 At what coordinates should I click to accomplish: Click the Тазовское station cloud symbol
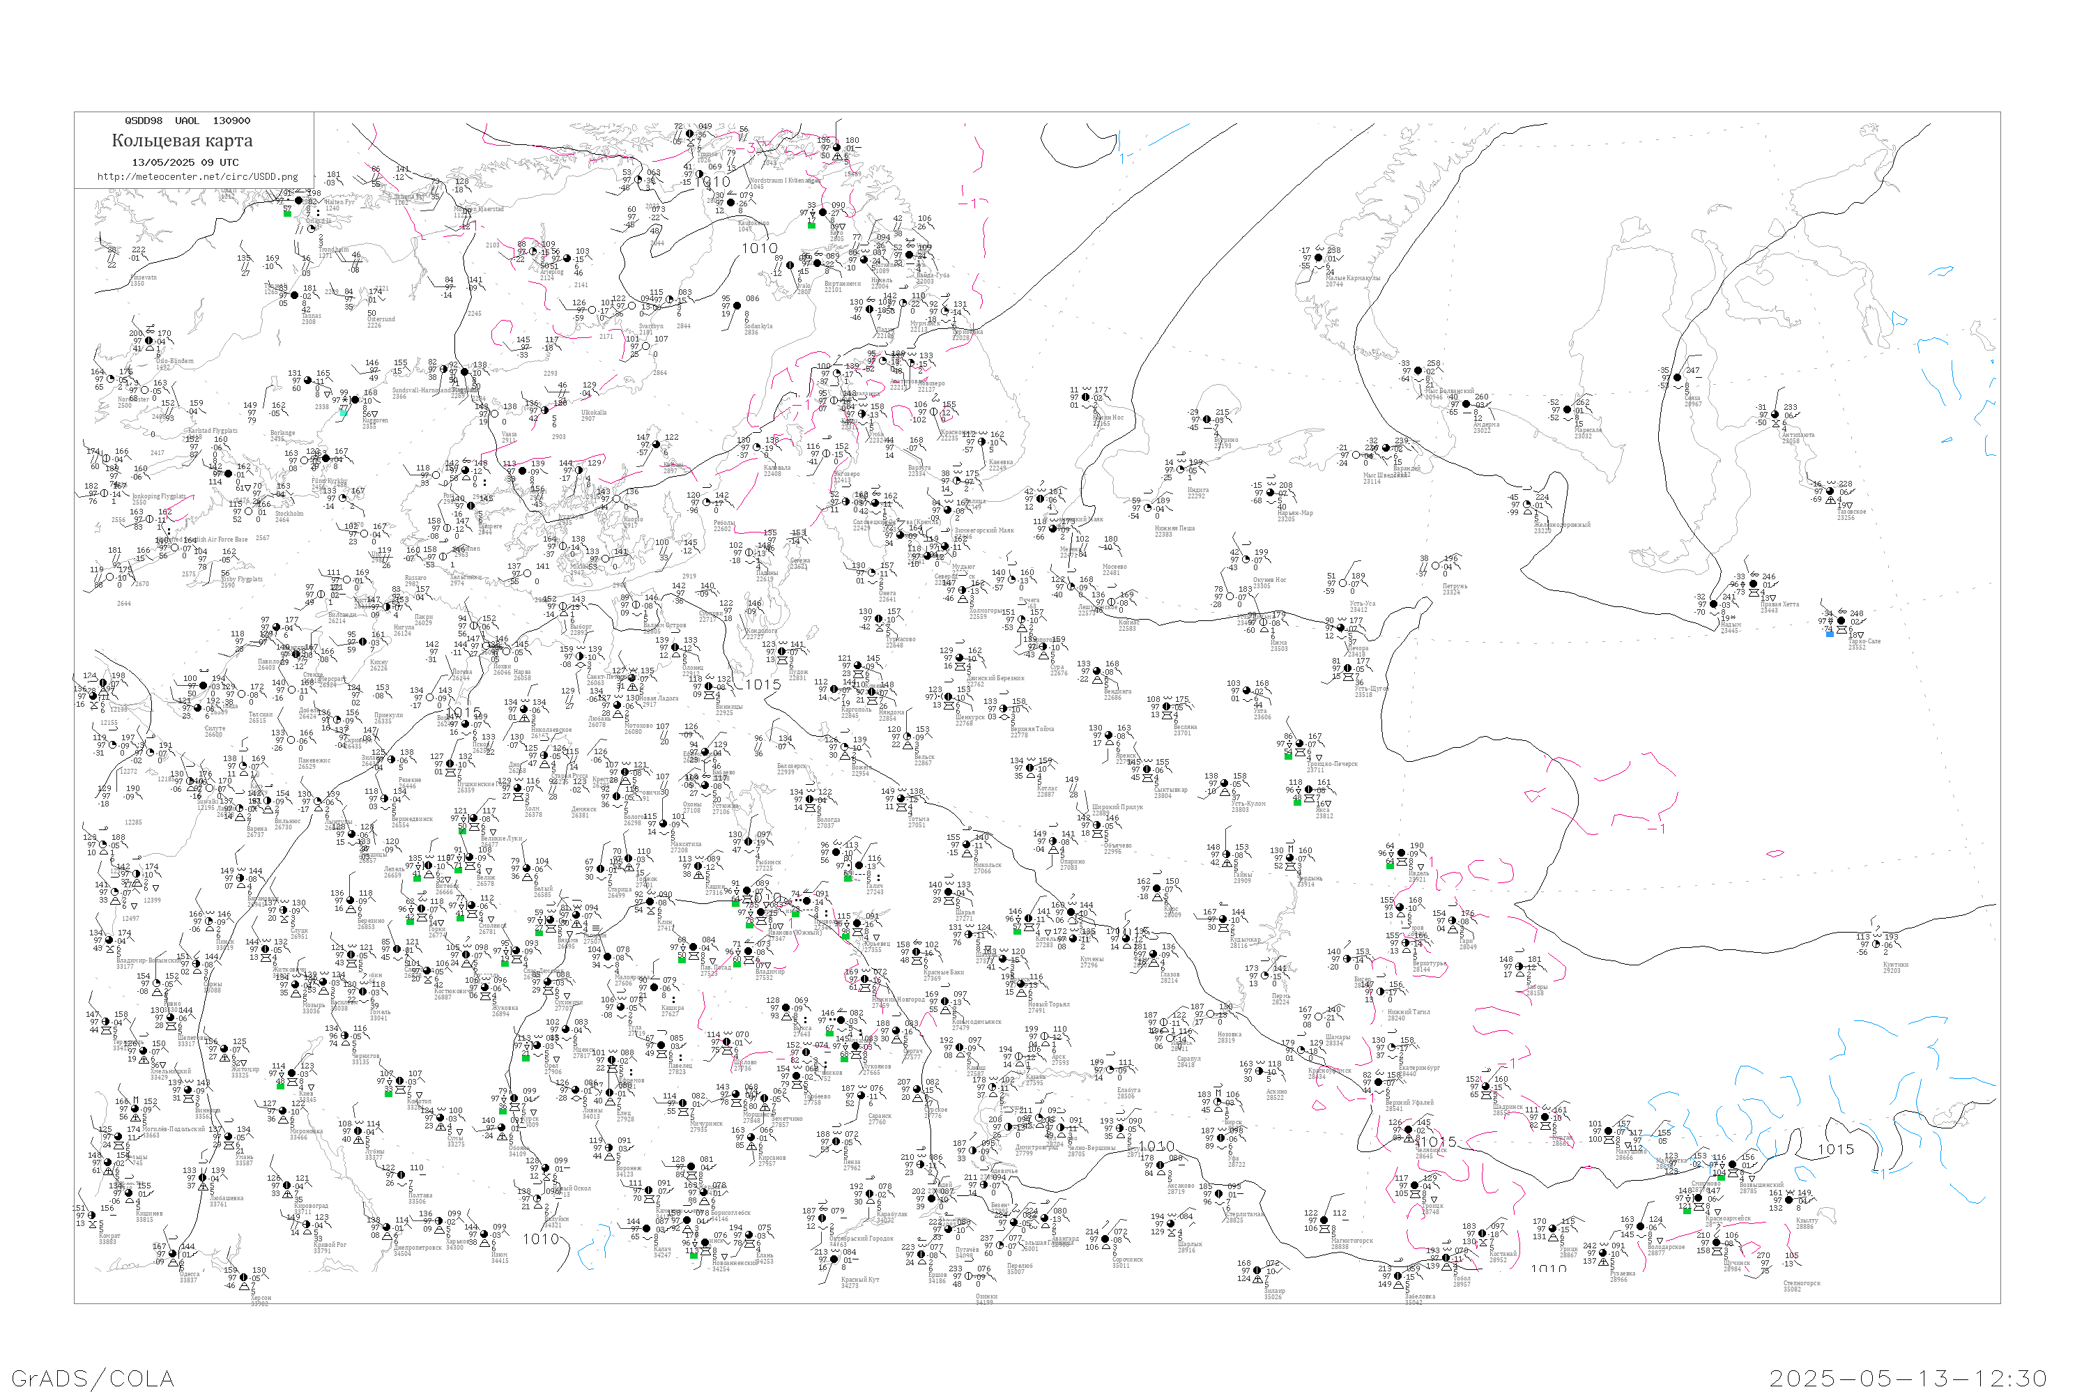tap(1832, 491)
